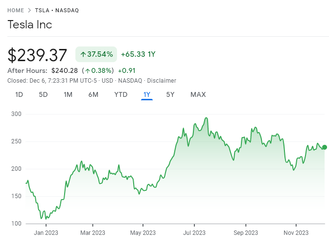The width and height of the screenshot is (329, 252).
Task: Switch to the 1D time range
Action: 19,94
